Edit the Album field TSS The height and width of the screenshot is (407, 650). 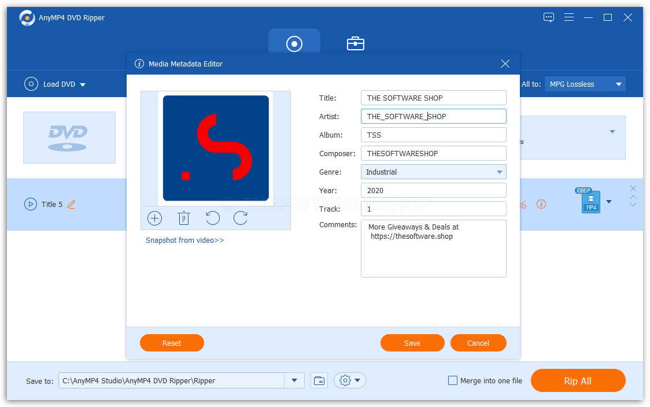(x=433, y=135)
